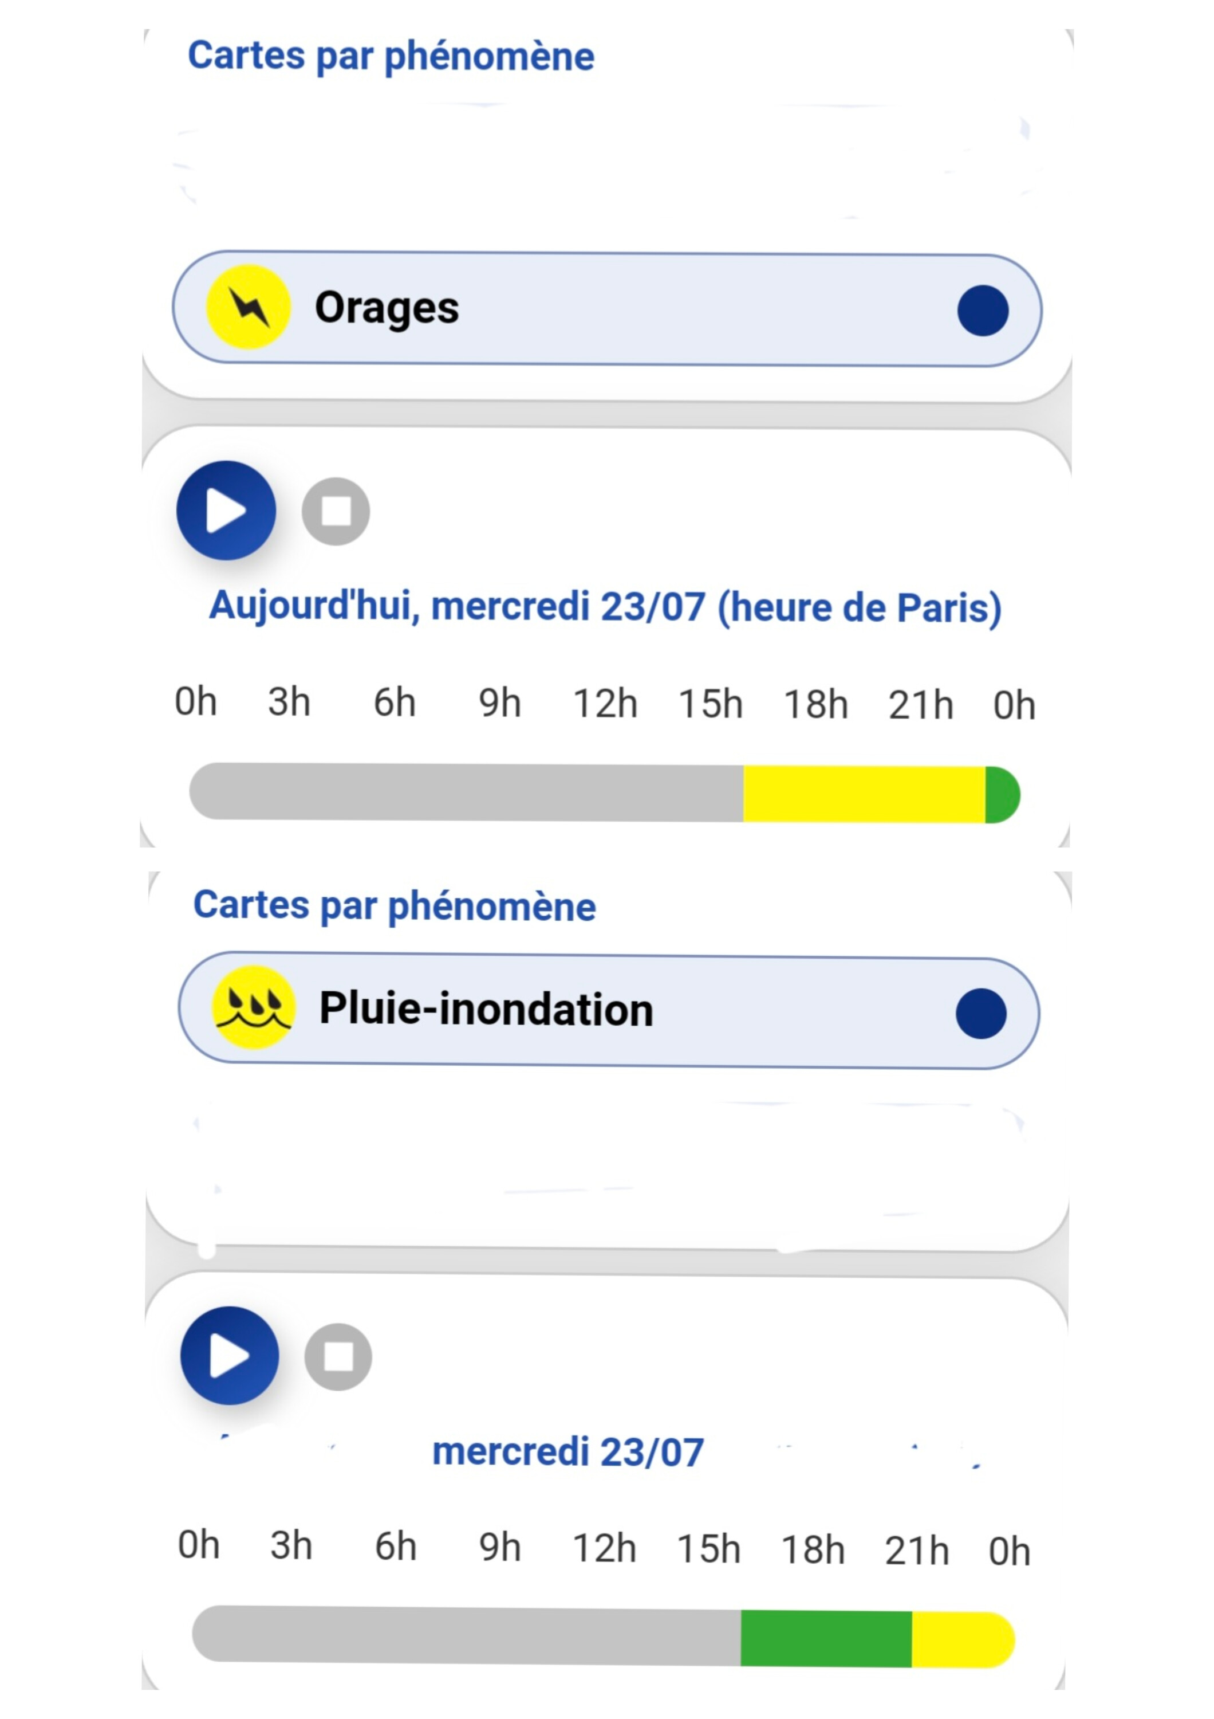Viewport: 1214px width, 1719px height.
Task: Stop the Orages timeline animation
Action: point(336,511)
